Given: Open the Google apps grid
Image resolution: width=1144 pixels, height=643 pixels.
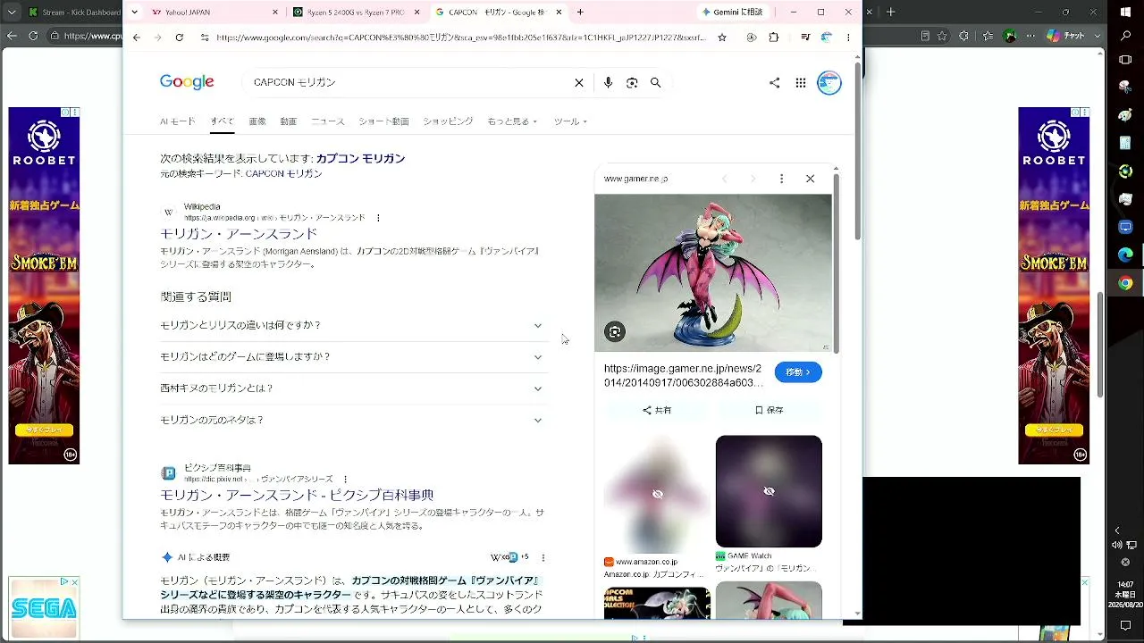Looking at the screenshot, I should [801, 83].
